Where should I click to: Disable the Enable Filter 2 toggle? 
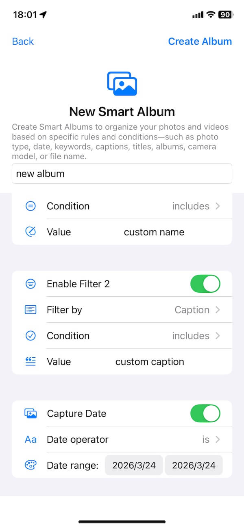tap(205, 284)
